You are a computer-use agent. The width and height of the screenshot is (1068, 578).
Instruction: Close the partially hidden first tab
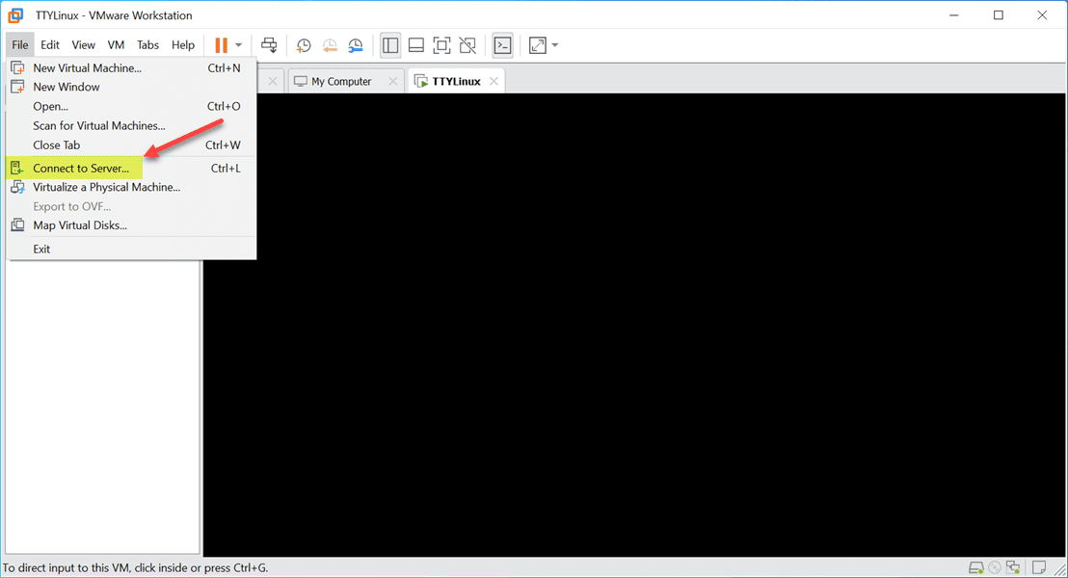click(273, 82)
